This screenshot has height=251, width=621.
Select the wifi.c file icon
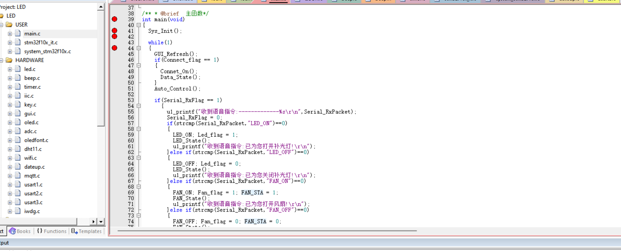[18, 158]
